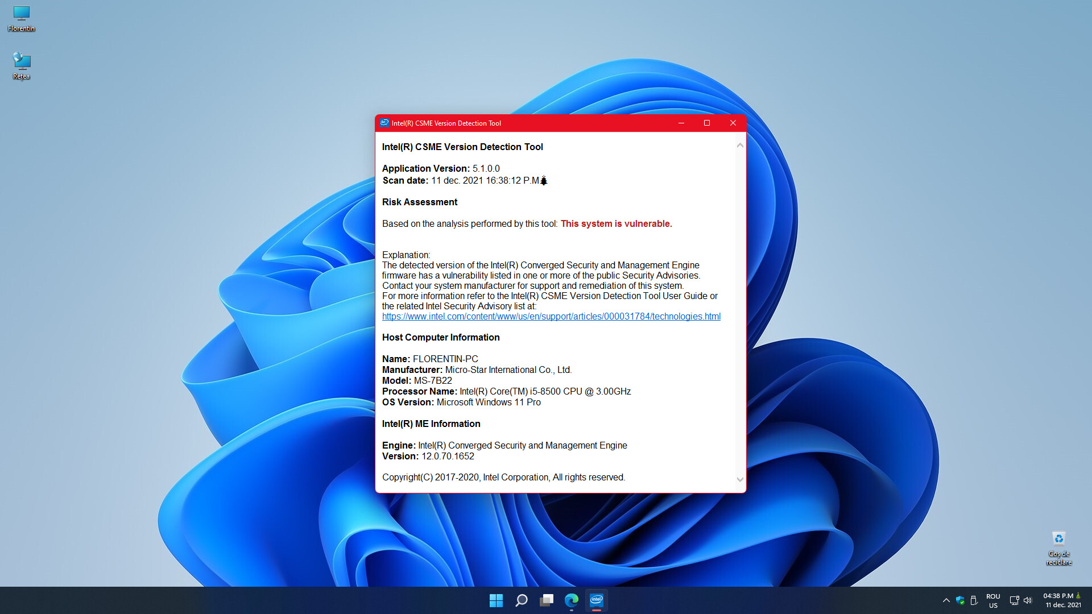Open the network status tray icon
The image size is (1092, 614).
coord(1014,600)
